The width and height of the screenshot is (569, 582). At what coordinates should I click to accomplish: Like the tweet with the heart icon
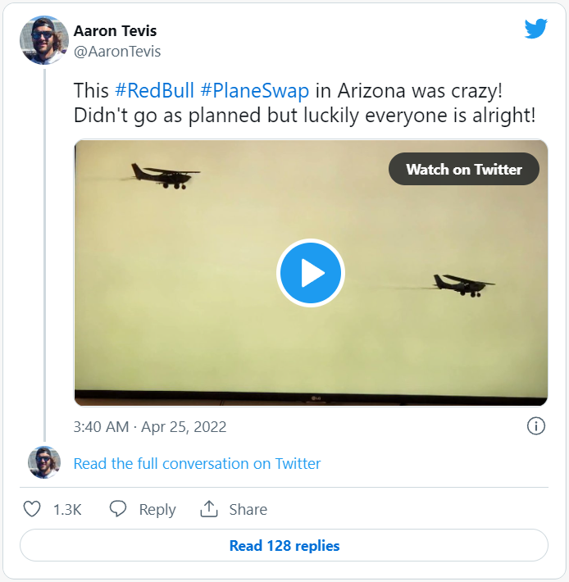32,509
